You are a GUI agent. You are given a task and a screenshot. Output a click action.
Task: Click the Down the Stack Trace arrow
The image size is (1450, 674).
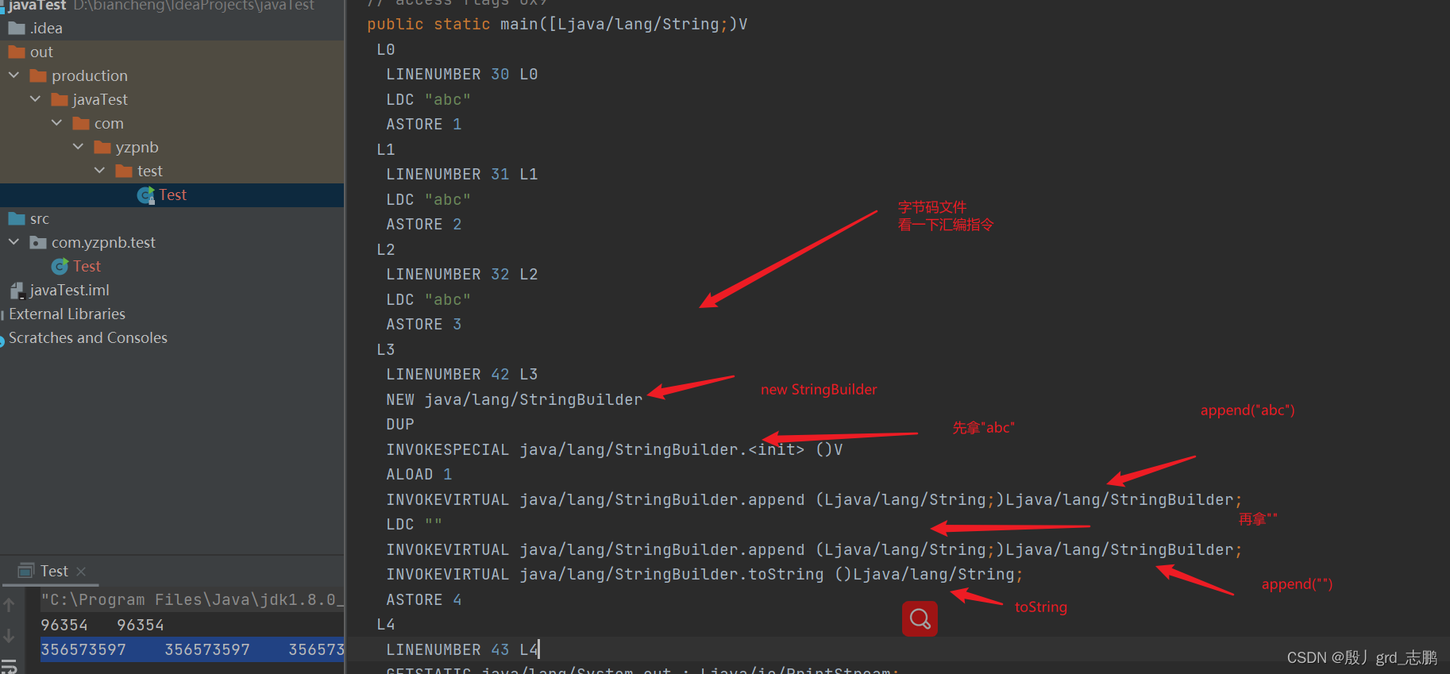9,636
